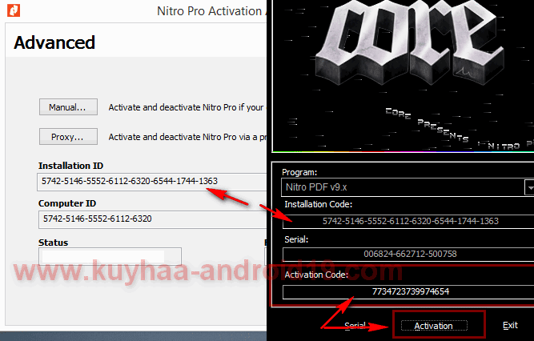Click the Advanced heading in Nitro window
The height and width of the screenshot is (341, 534).
54,43
